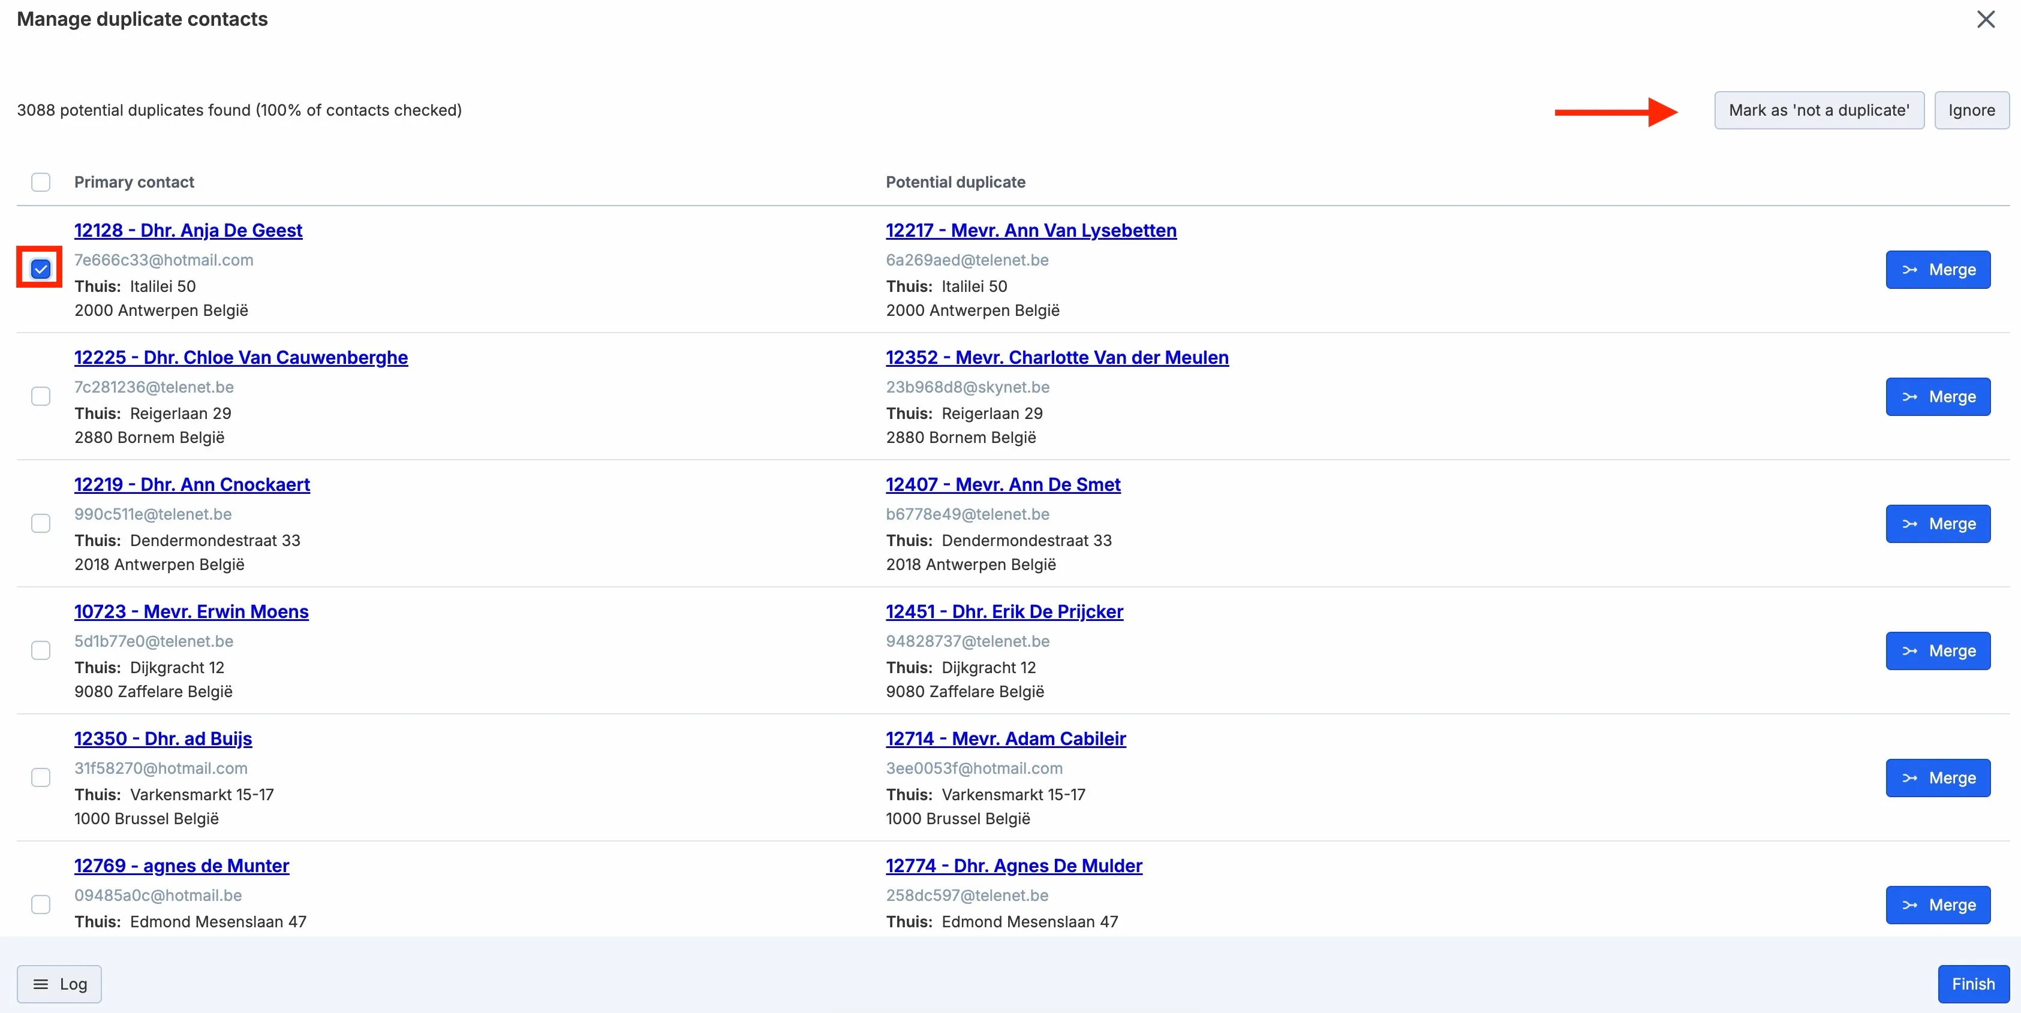
Task: Click the Ignore button
Action: click(1971, 110)
